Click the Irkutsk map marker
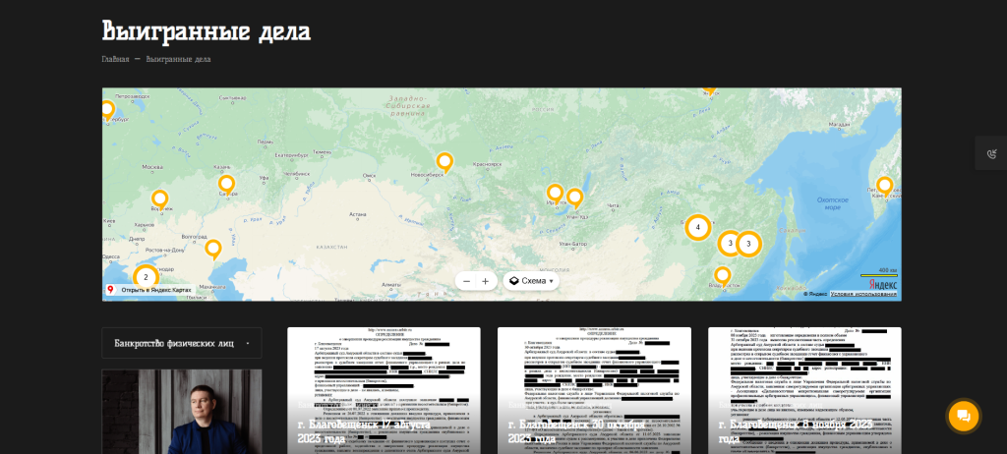 555,193
